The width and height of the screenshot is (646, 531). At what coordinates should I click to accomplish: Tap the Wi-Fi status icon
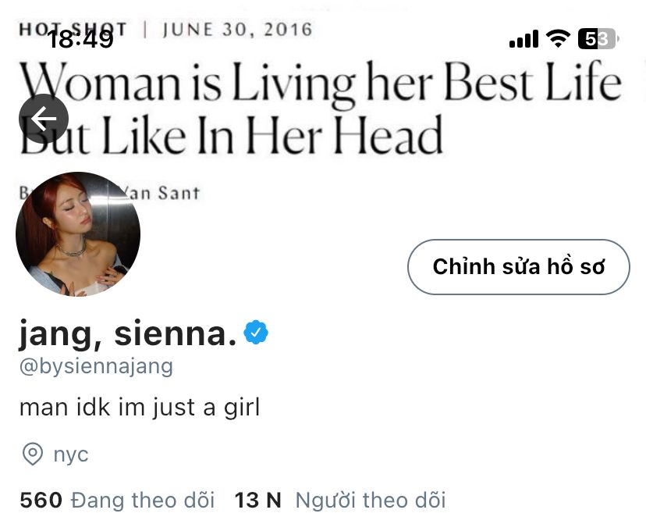pyautogui.click(x=558, y=38)
